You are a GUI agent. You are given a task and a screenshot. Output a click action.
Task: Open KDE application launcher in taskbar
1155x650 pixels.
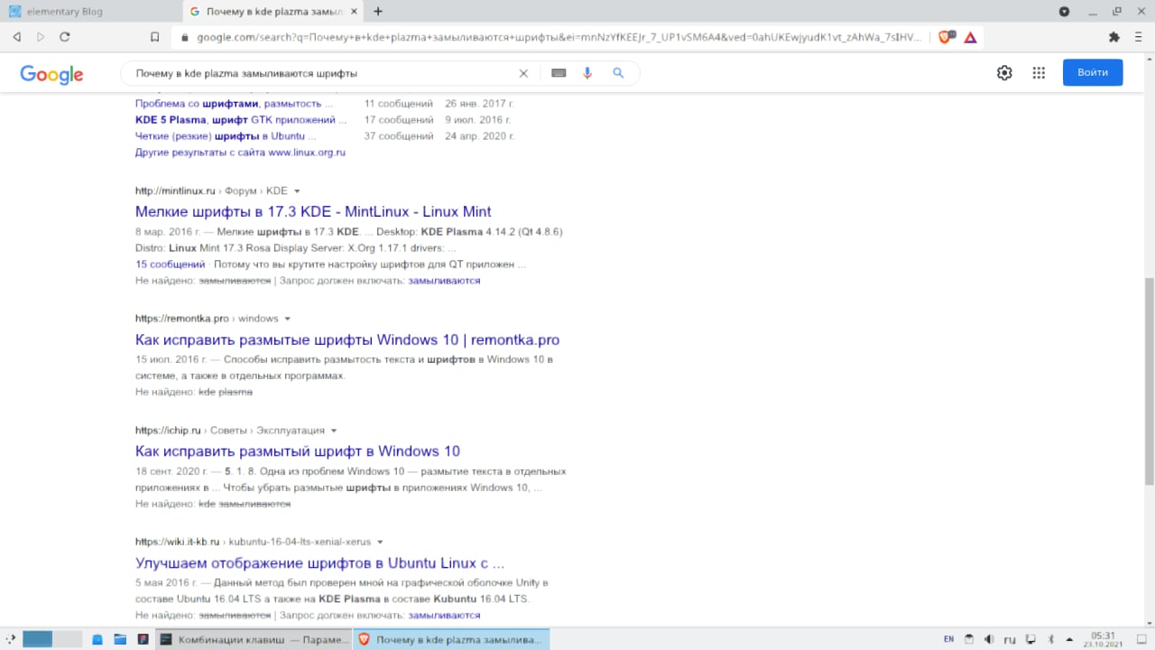click(x=9, y=639)
